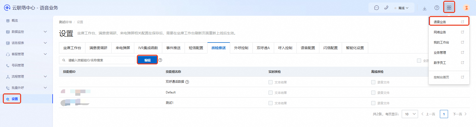
Task: Check 录音文件 for 双呼通话数据 row
Action: pos(373,82)
